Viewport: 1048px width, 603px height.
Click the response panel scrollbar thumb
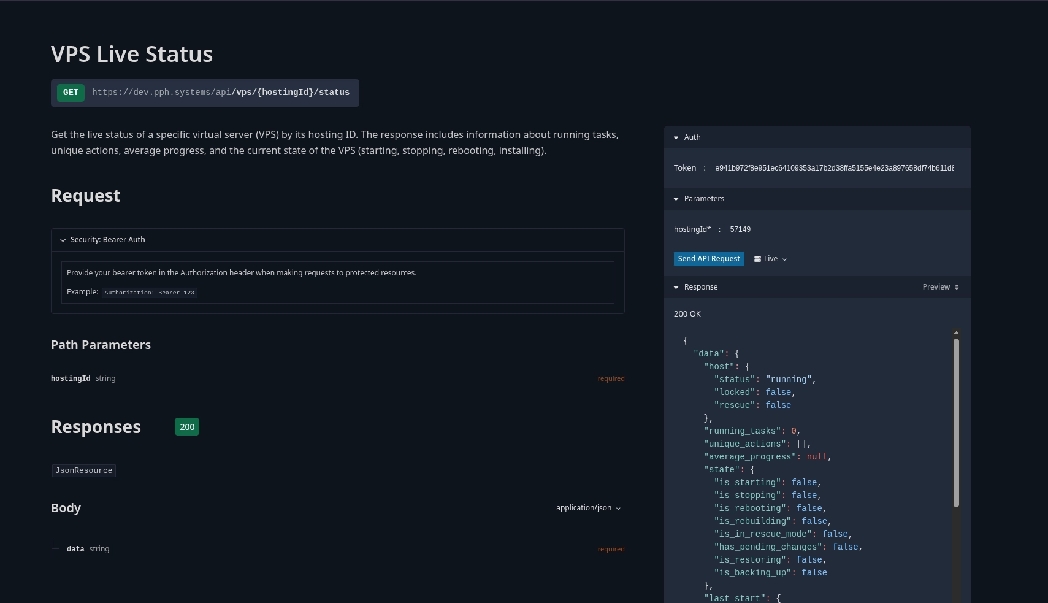[x=956, y=423]
